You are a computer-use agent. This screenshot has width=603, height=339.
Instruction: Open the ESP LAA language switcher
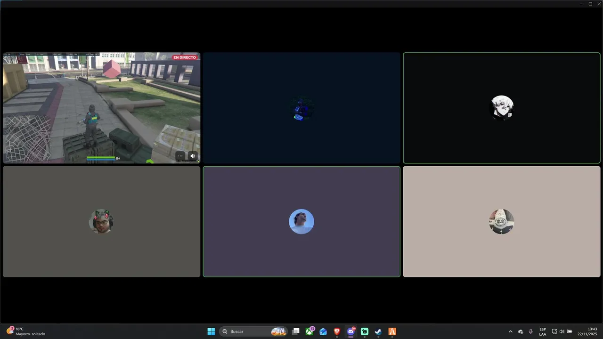coord(543,331)
